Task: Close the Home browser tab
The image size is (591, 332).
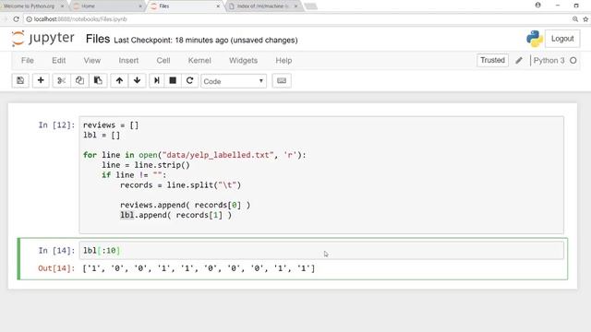Action: tap(140, 6)
